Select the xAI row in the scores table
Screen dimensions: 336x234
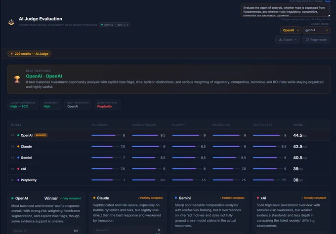click(168, 169)
